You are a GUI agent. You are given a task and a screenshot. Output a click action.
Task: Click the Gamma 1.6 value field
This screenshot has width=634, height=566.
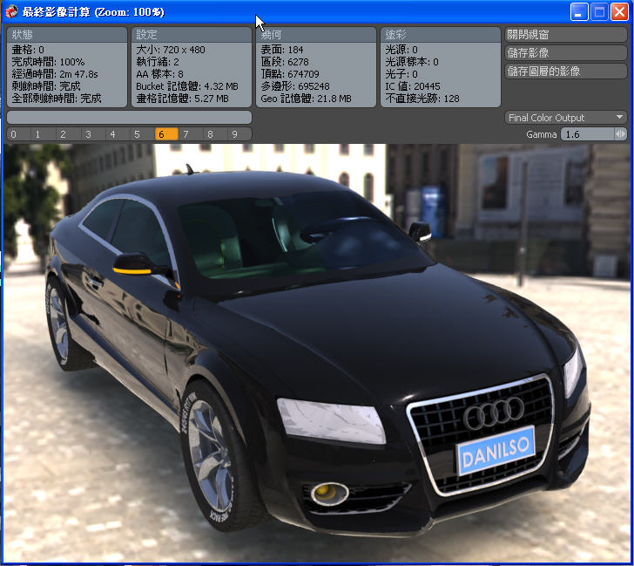point(587,134)
